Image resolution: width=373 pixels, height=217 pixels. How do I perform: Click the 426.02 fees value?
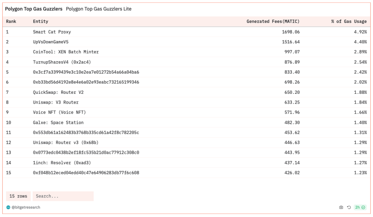[292, 173]
